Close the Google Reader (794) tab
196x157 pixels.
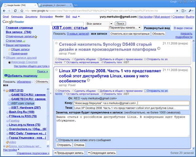point(35,5)
